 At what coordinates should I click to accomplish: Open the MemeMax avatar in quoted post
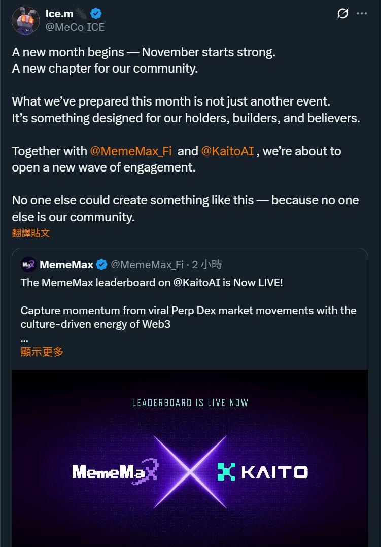click(28, 264)
